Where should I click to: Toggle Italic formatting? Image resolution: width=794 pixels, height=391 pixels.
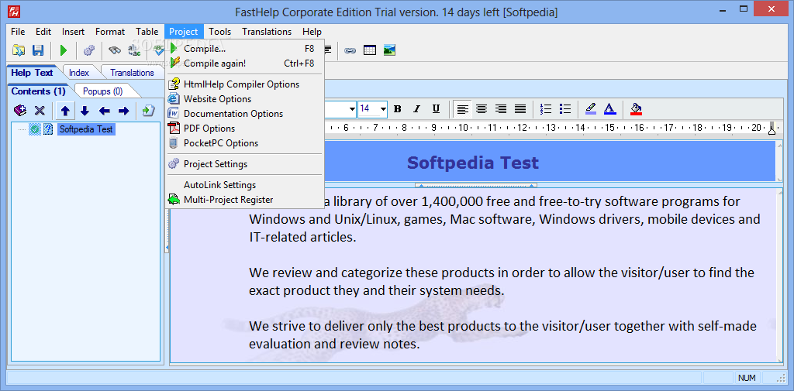pos(416,108)
